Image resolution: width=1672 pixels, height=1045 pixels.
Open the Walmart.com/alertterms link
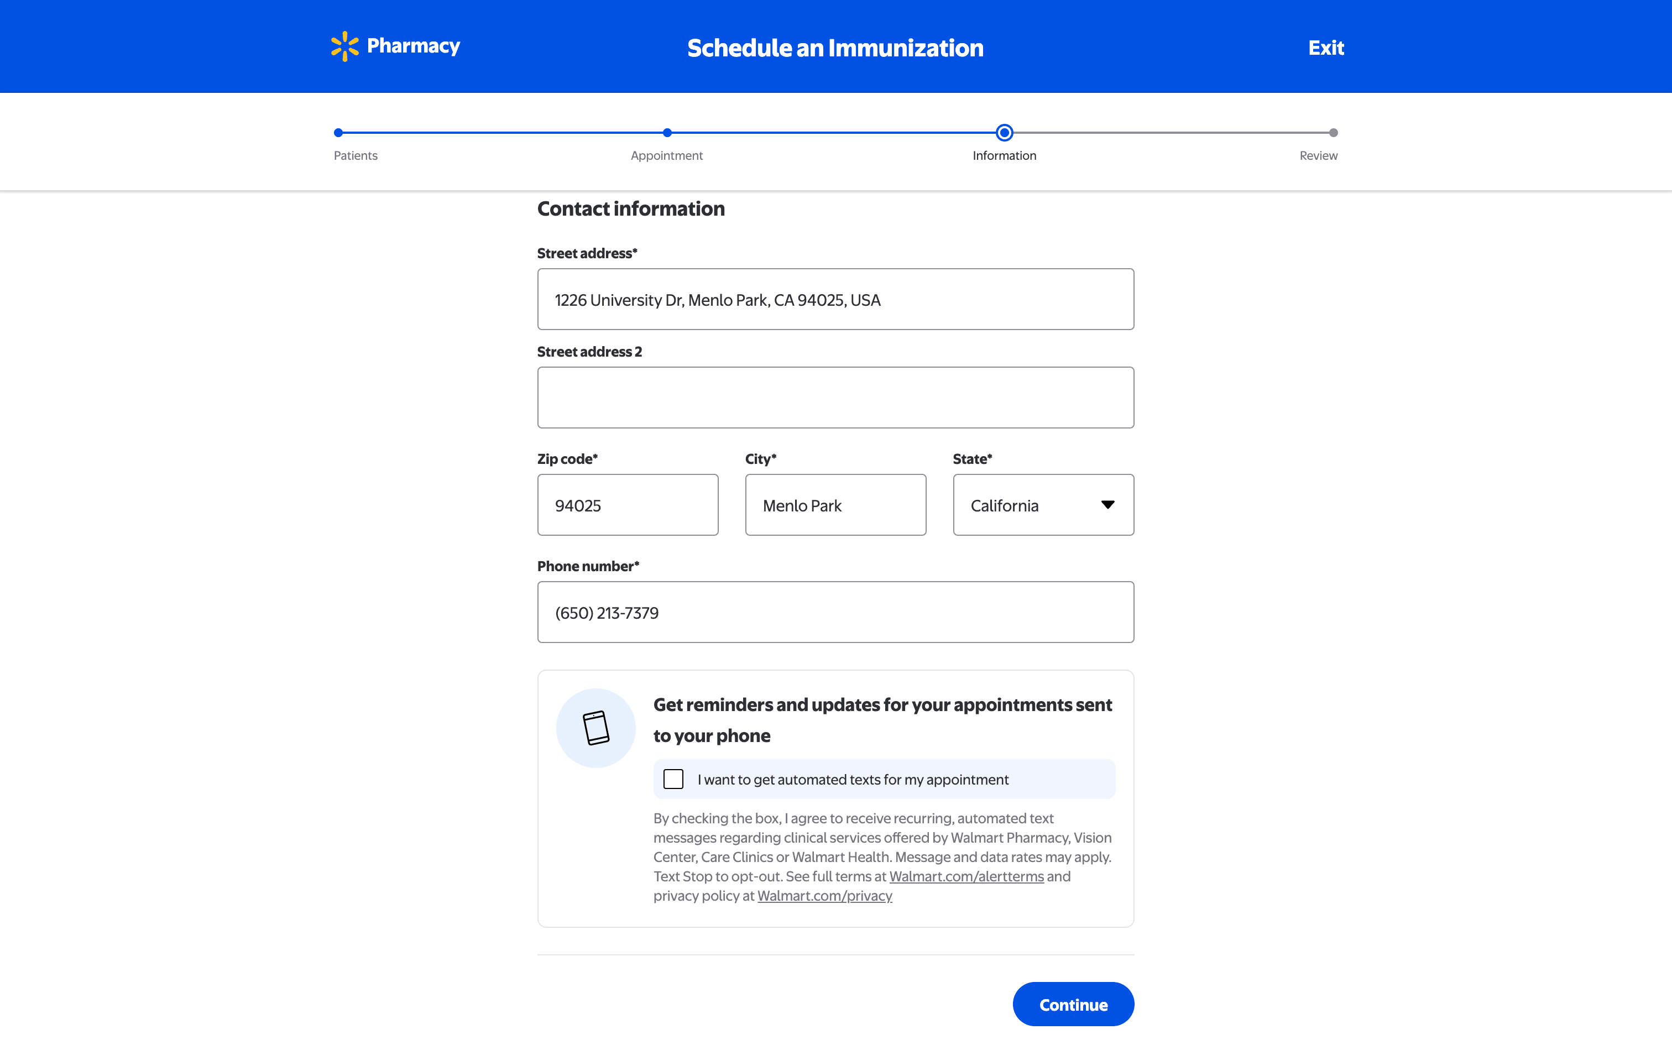click(966, 876)
